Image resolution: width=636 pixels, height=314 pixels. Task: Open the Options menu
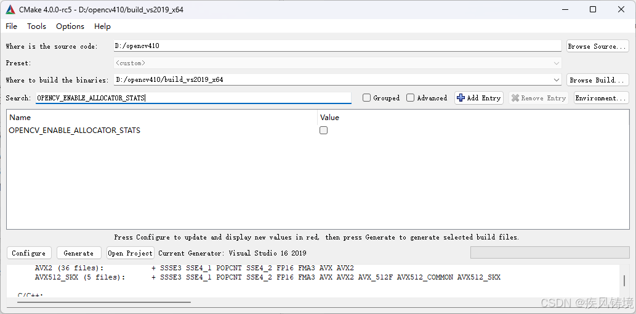(x=70, y=26)
